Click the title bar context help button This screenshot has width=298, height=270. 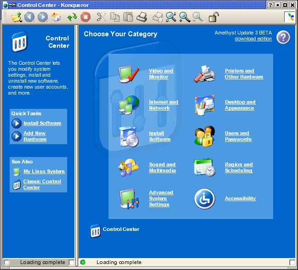pos(270,5)
